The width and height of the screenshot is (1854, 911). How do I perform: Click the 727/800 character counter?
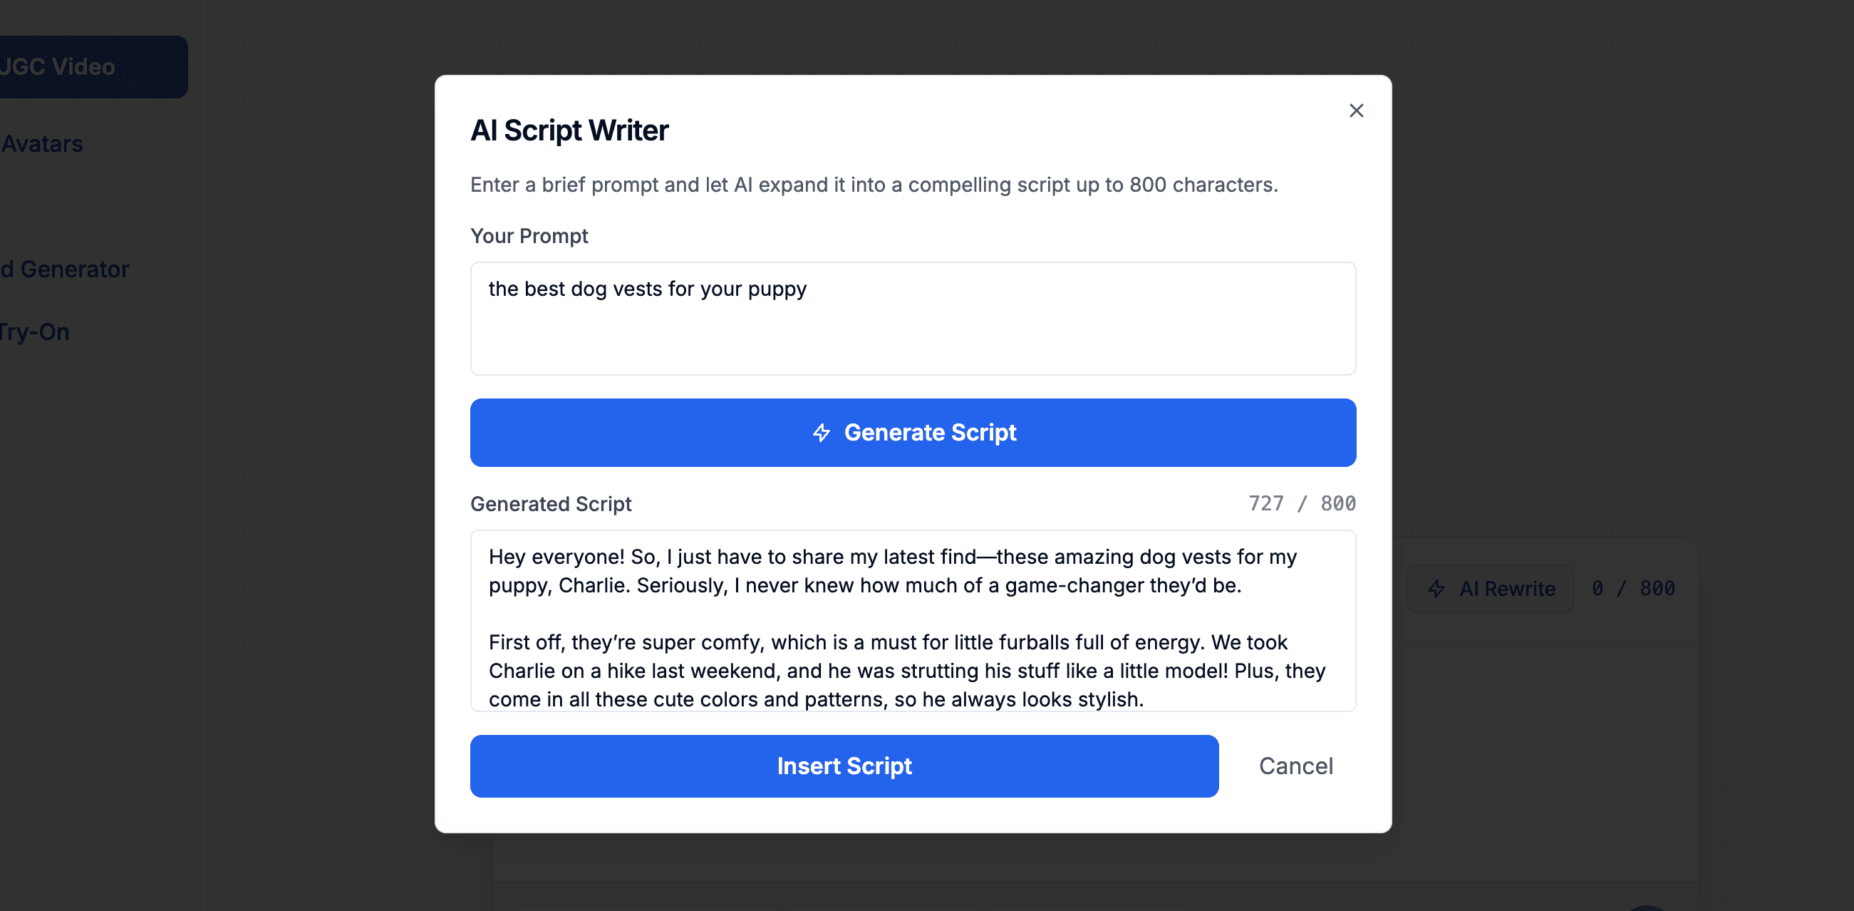pos(1301,503)
